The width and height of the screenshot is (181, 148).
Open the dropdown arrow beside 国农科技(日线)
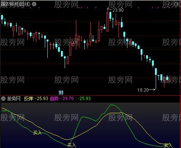click(34, 4)
